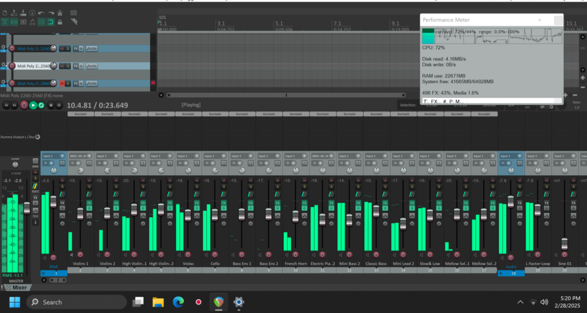Open TRIM envelope button on Midi Poly 2..2880
Screen dimensions: 587x313
tap(92, 83)
